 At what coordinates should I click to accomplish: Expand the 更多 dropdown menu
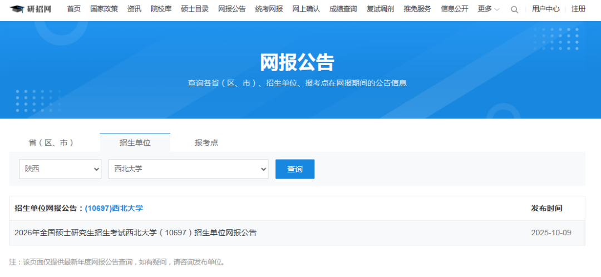click(x=489, y=9)
